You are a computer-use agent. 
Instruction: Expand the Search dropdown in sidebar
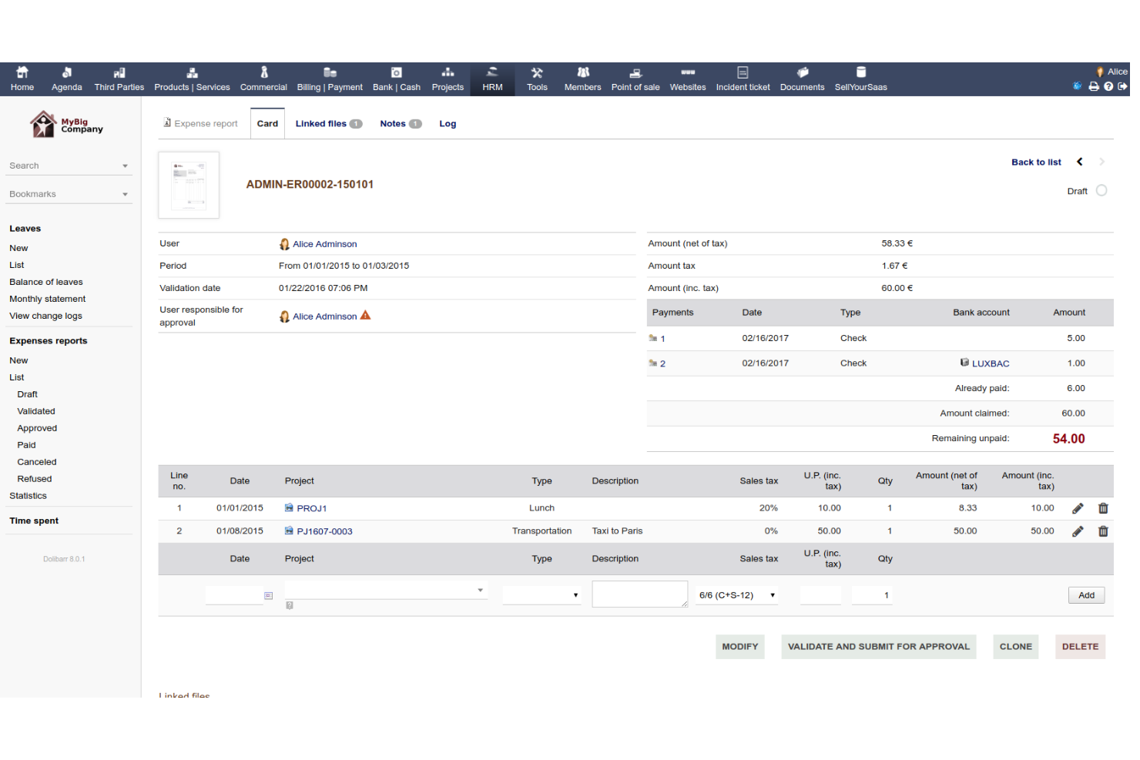(x=125, y=166)
